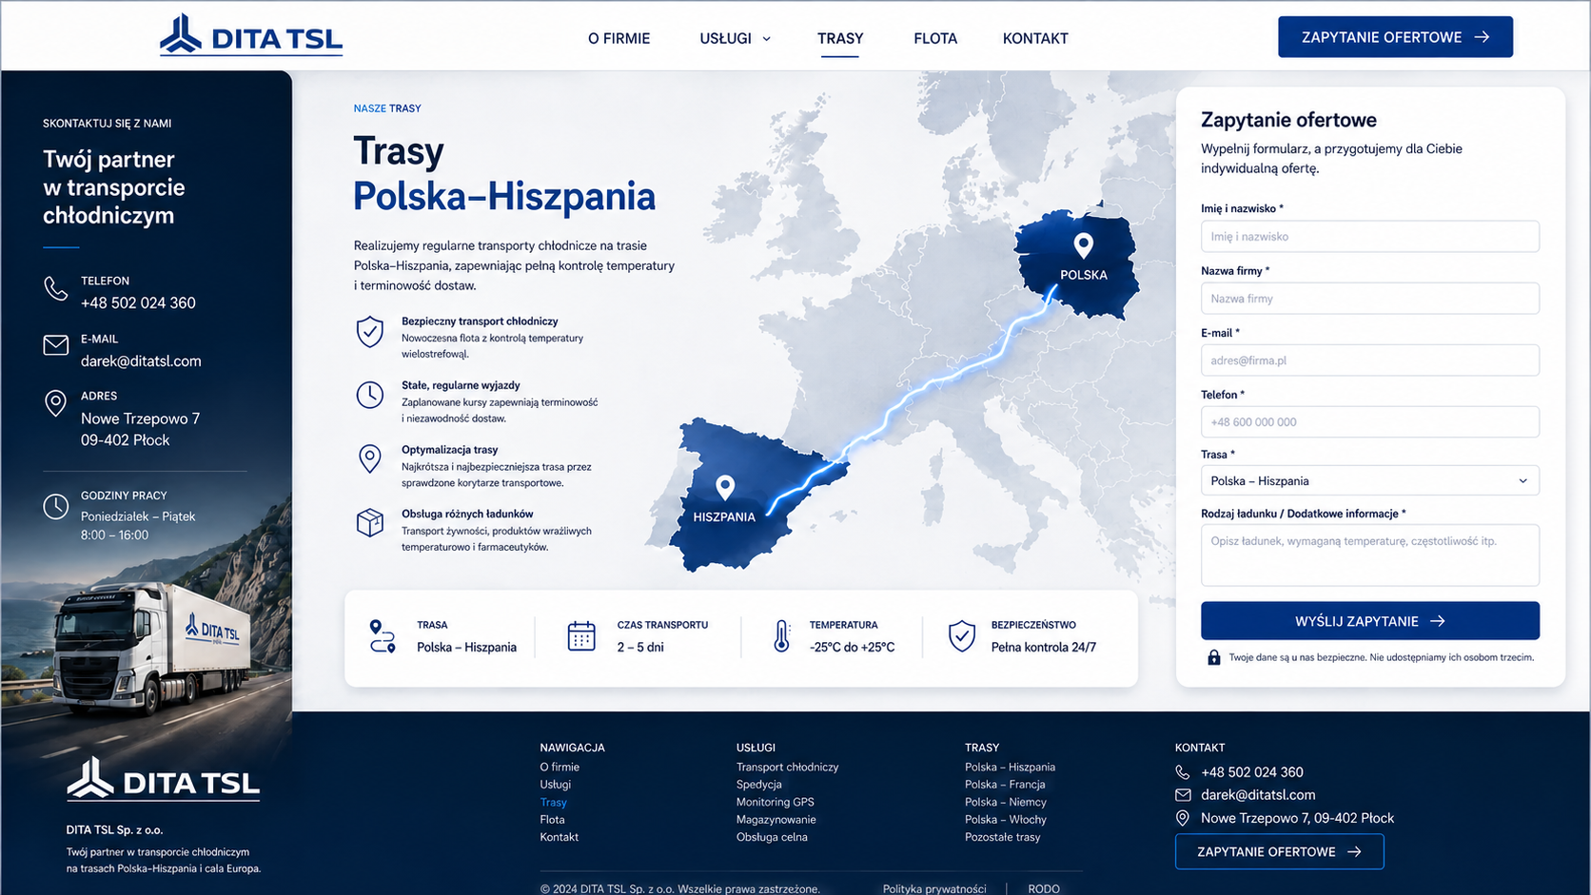Open footer link Spedycja
Viewport: 1591px width, 895px height.
click(758, 785)
